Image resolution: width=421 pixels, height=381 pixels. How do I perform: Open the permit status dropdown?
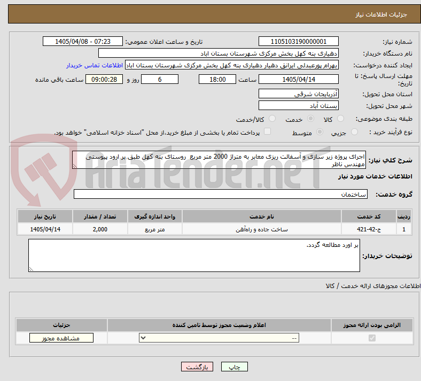219,338
